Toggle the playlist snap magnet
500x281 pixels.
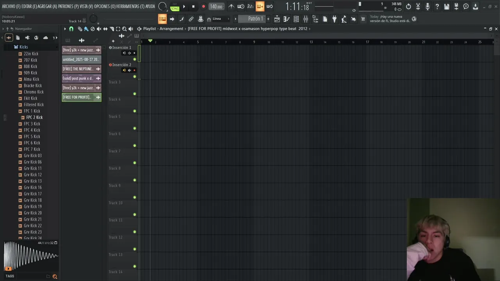[x=71, y=29]
